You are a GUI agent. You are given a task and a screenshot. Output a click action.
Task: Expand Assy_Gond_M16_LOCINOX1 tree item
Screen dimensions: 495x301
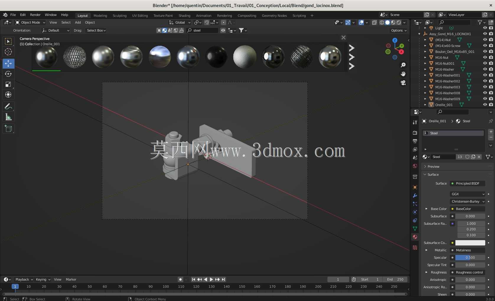point(419,34)
